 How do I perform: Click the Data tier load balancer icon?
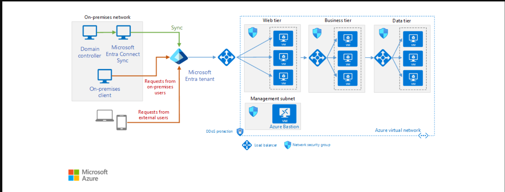coord(383,58)
